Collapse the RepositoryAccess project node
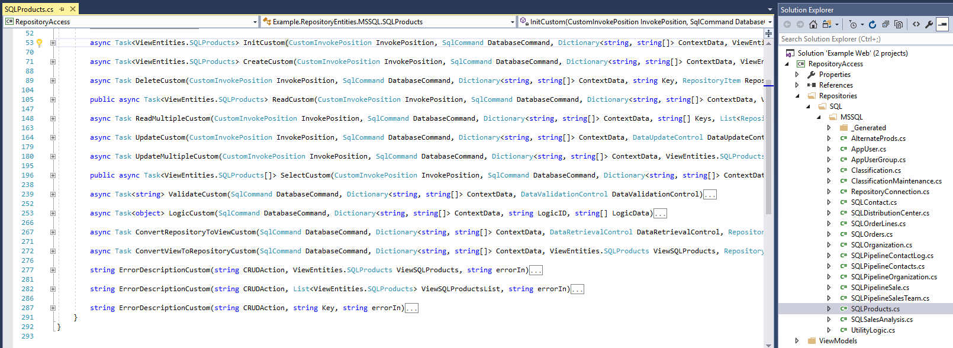 787,64
